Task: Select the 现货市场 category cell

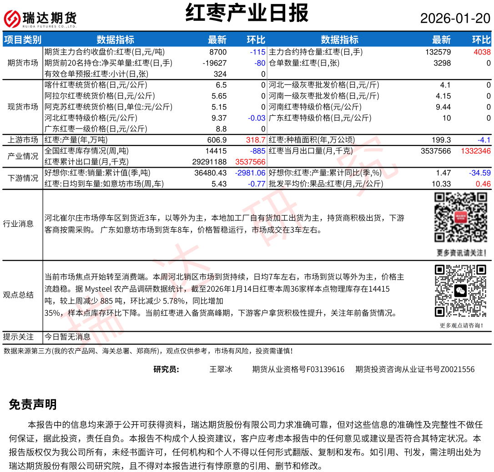Action: [23, 107]
